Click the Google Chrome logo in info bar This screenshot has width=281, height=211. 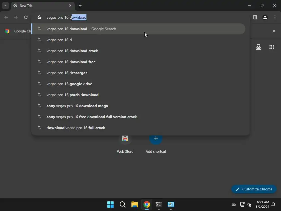7,31
